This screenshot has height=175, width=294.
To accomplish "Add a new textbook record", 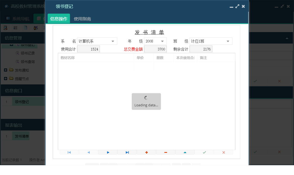I will (146, 152).
